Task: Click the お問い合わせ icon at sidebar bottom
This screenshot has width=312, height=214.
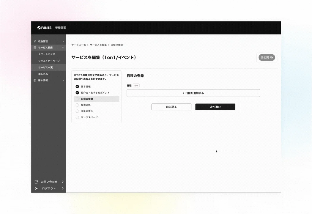Action: (x=36, y=182)
